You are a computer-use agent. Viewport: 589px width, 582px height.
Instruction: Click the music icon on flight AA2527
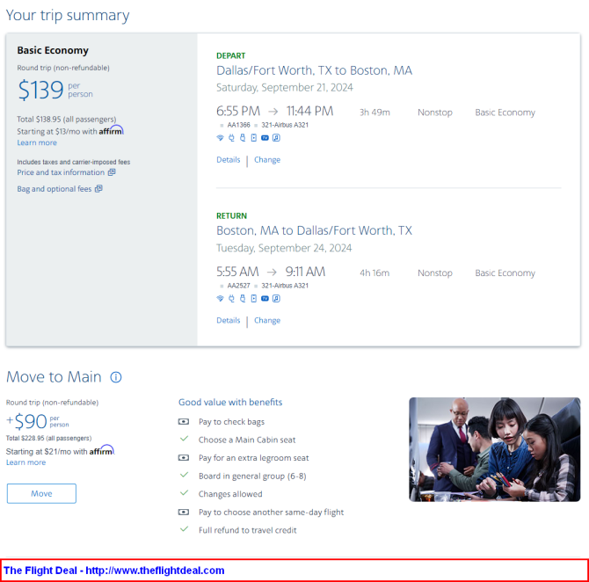coord(276,298)
